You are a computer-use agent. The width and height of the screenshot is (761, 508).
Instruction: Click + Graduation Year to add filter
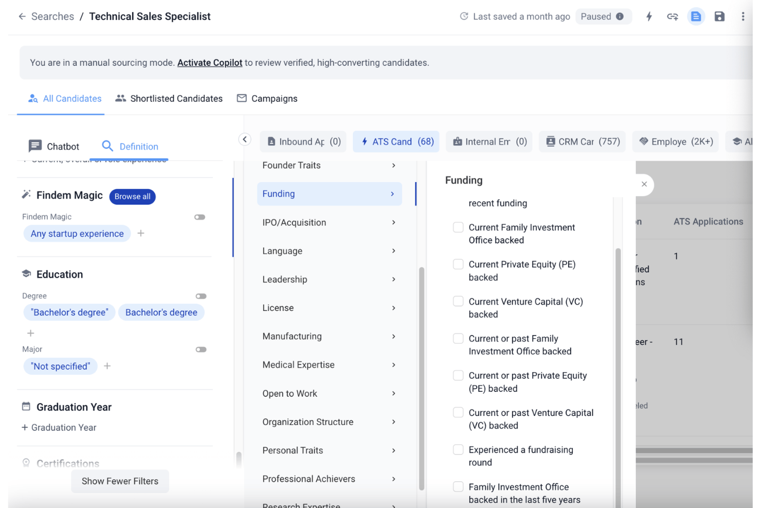tap(59, 428)
